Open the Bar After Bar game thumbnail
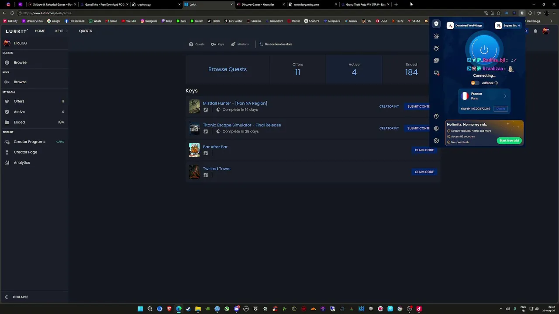Image resolution: width=559 pixels, height=314 pixels. pyautogui.click(x=194, y=150)
